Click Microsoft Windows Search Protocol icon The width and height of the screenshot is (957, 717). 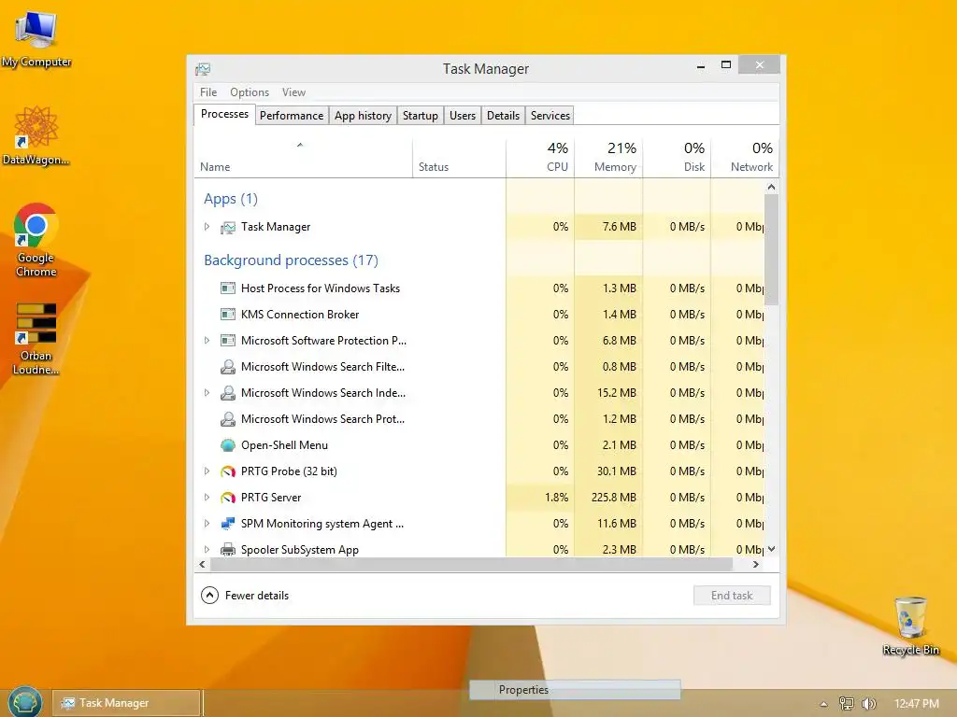(x=228, y=419)
